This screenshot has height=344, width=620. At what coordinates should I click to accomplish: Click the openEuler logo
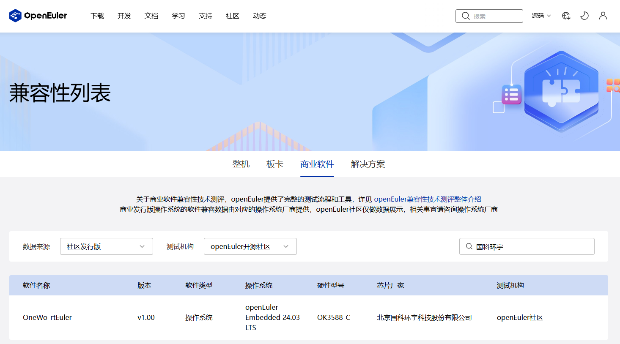point(38,16)
